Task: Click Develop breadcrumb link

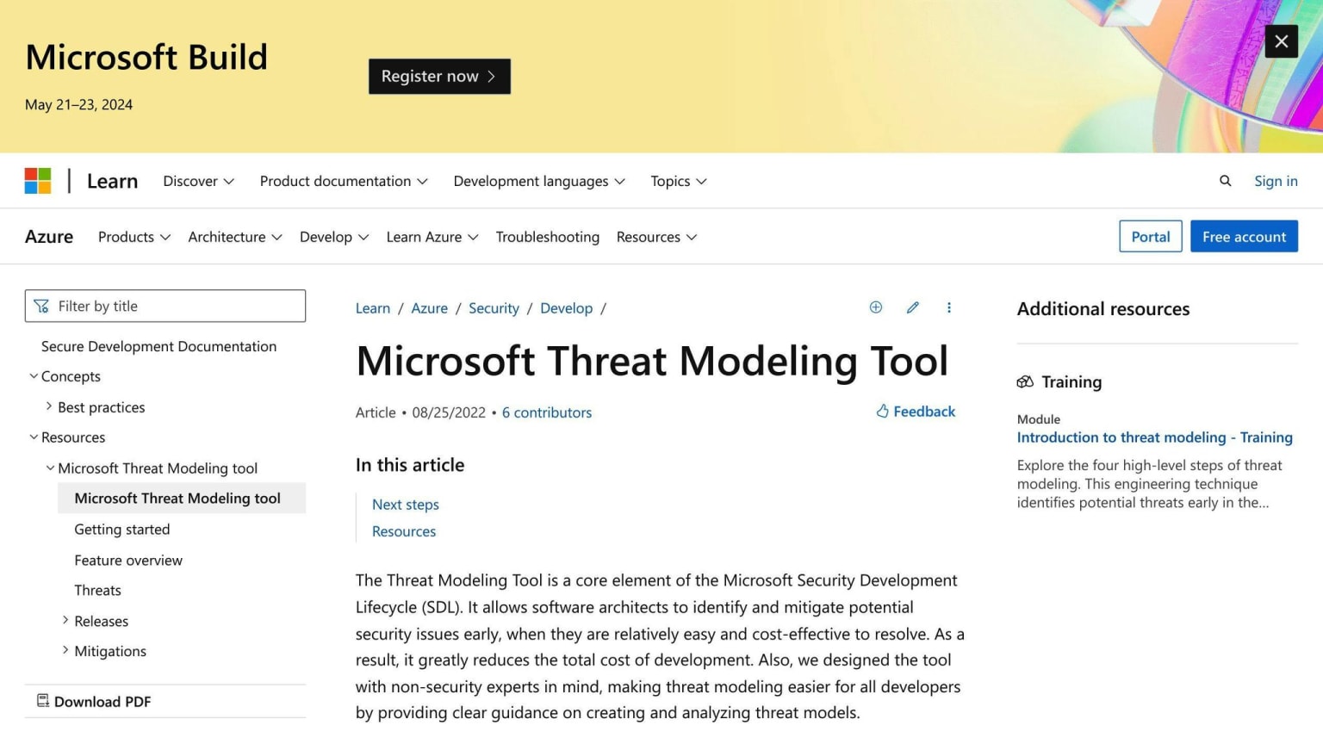Action: pos(566,308)
